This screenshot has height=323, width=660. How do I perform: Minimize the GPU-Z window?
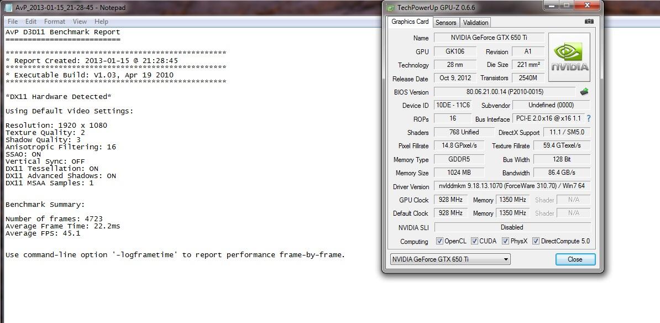coord(552,6)
